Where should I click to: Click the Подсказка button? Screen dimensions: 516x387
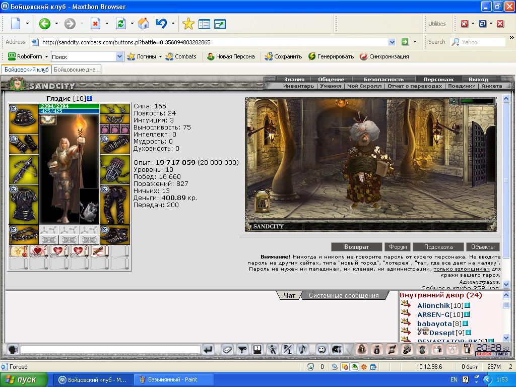[x=438, y=247]
